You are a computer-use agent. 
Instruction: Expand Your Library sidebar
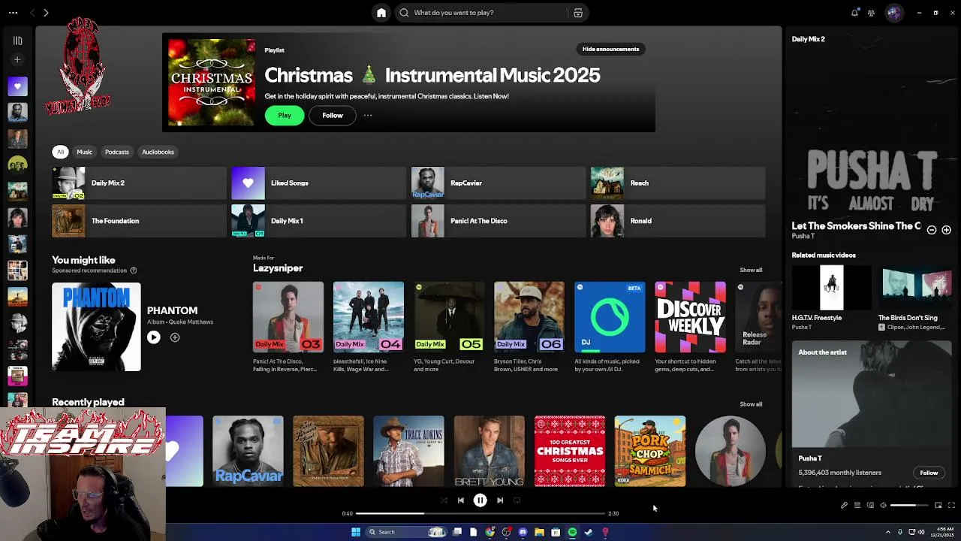(18, 41)
